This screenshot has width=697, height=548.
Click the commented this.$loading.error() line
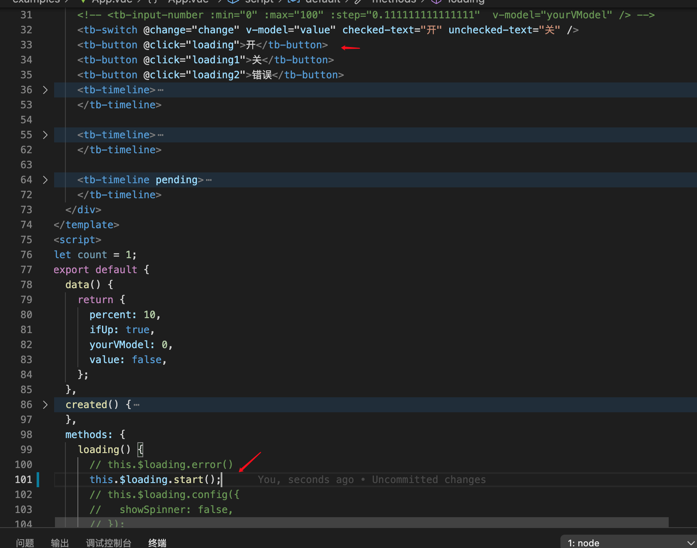point(161,465)
